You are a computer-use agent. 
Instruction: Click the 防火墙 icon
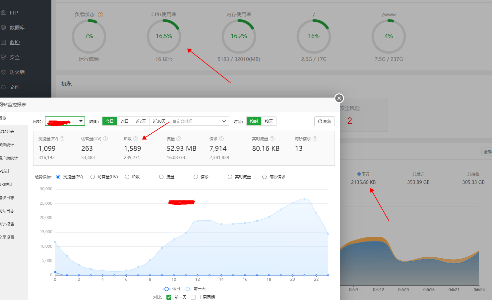[x=3, y=72]
